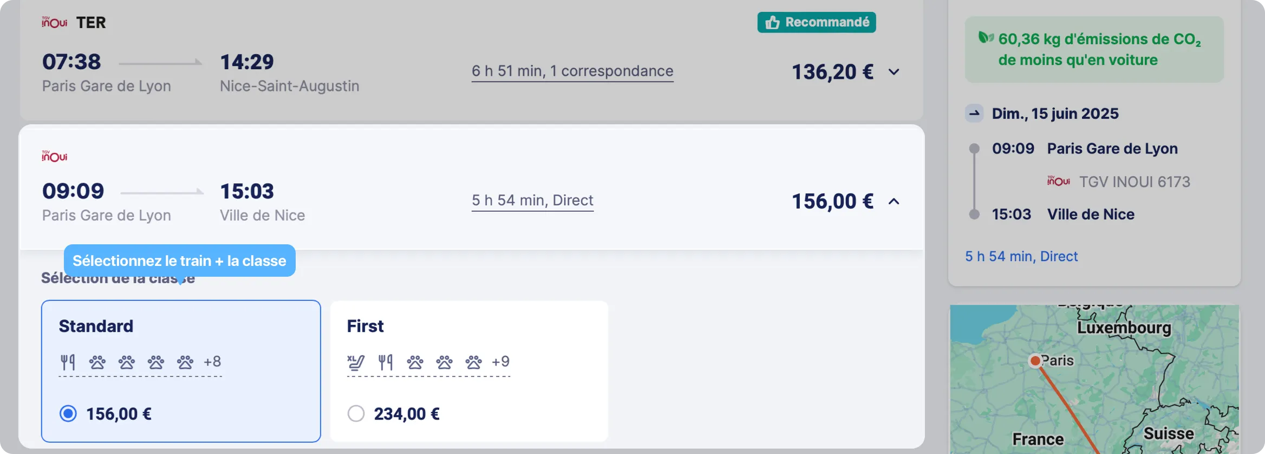Open the 6 h 51 min, 1 correspondance details
This screenshot has width=1265, height=454.
(x=572, y=71)
